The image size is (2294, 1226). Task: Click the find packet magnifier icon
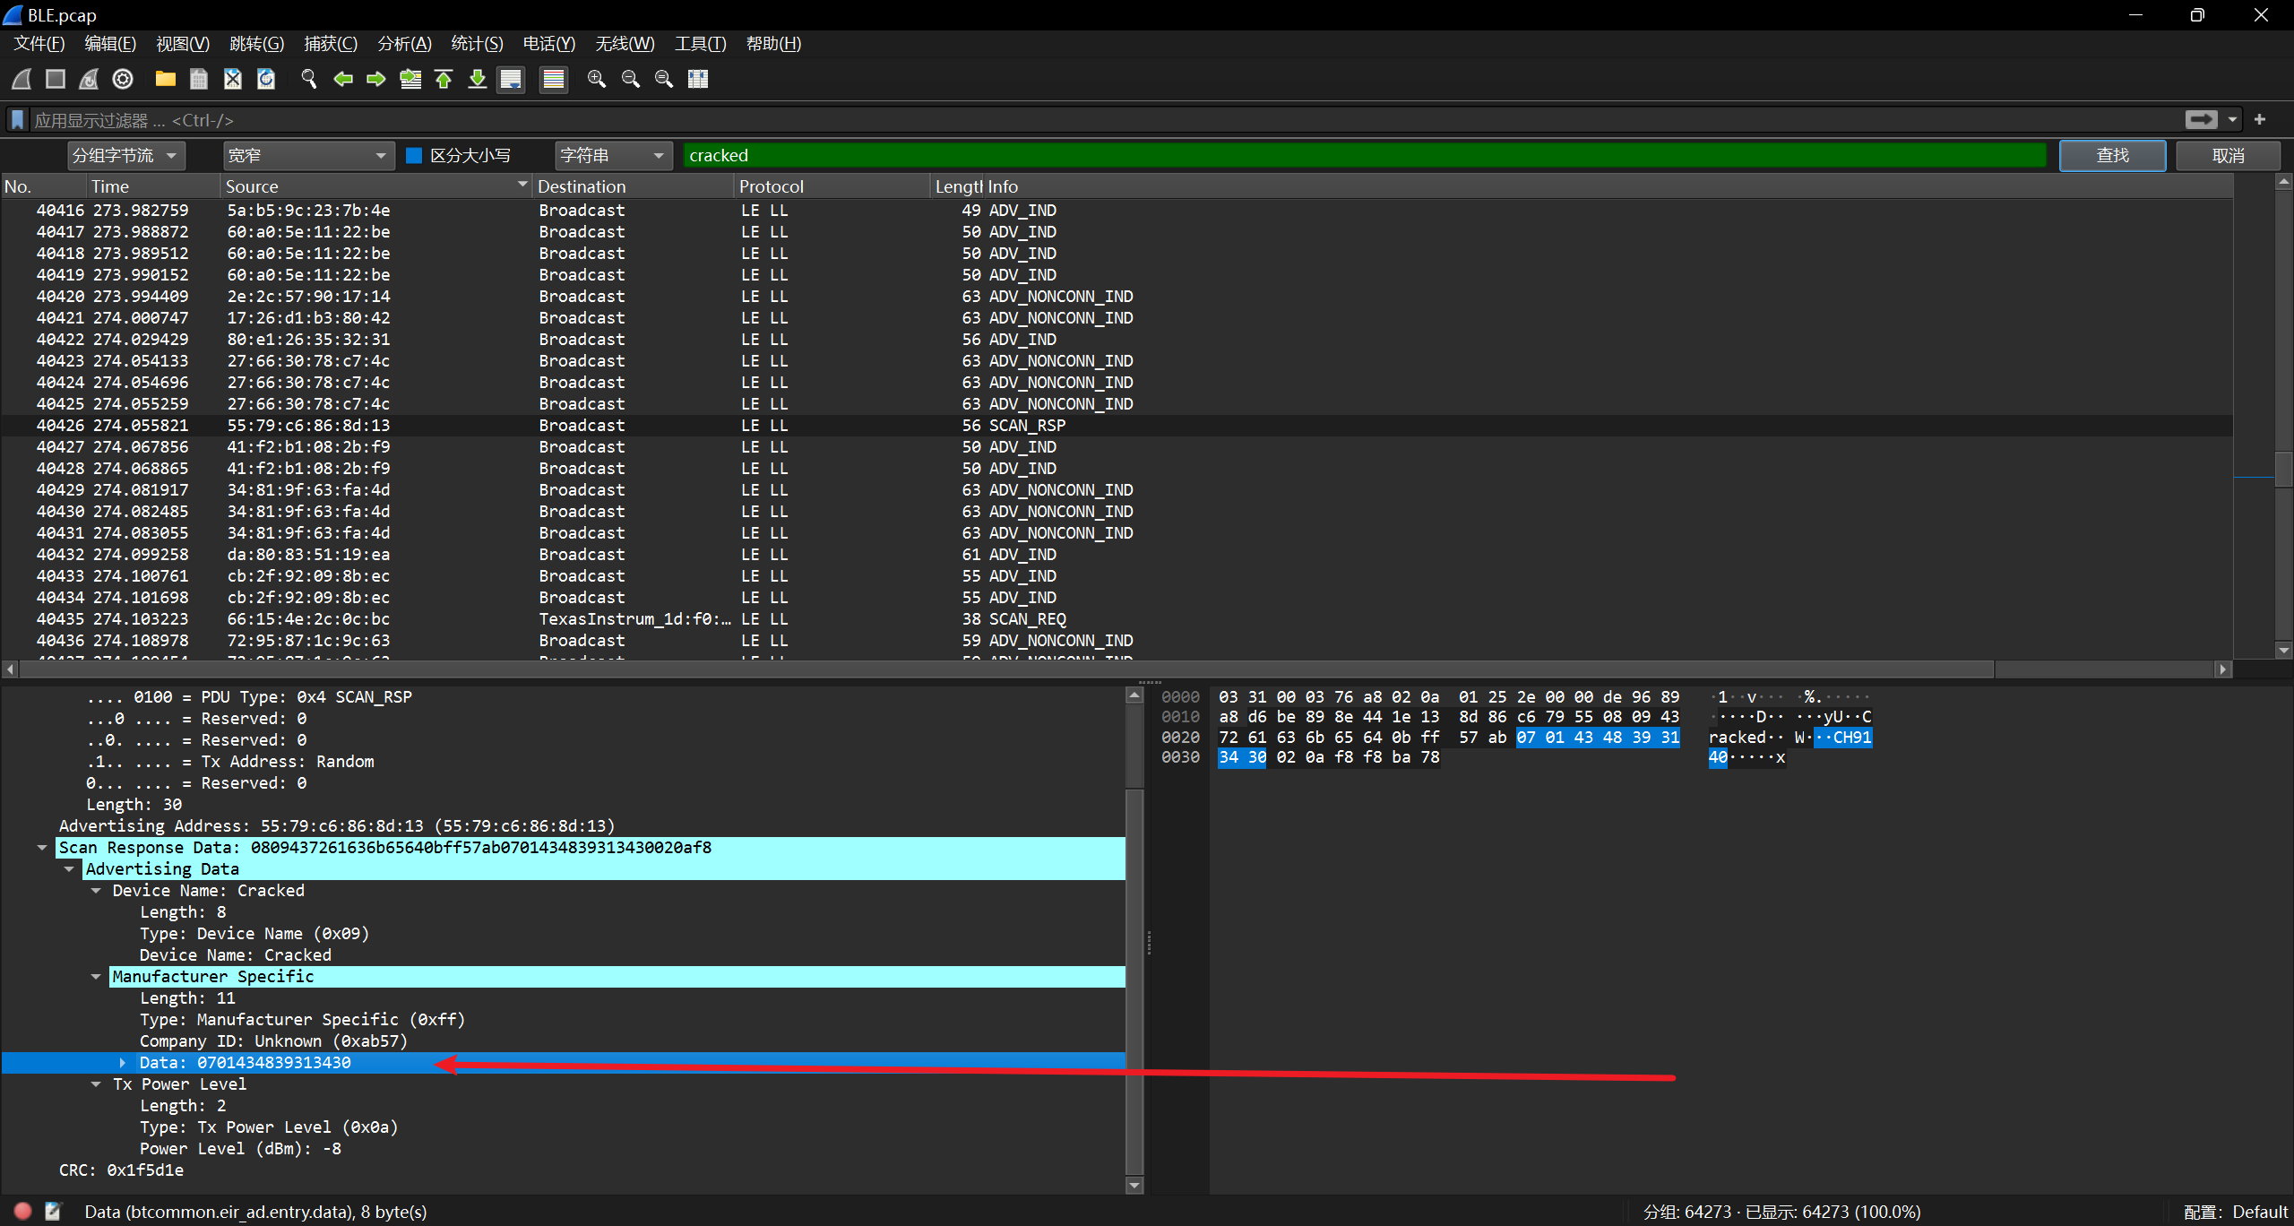[x=309, y=79]
